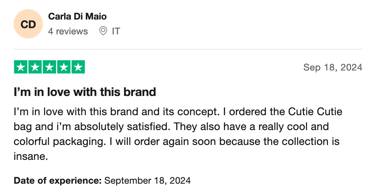Click the Sep 18, 2024 review date
375x187 pixels.
coord(333,68)
